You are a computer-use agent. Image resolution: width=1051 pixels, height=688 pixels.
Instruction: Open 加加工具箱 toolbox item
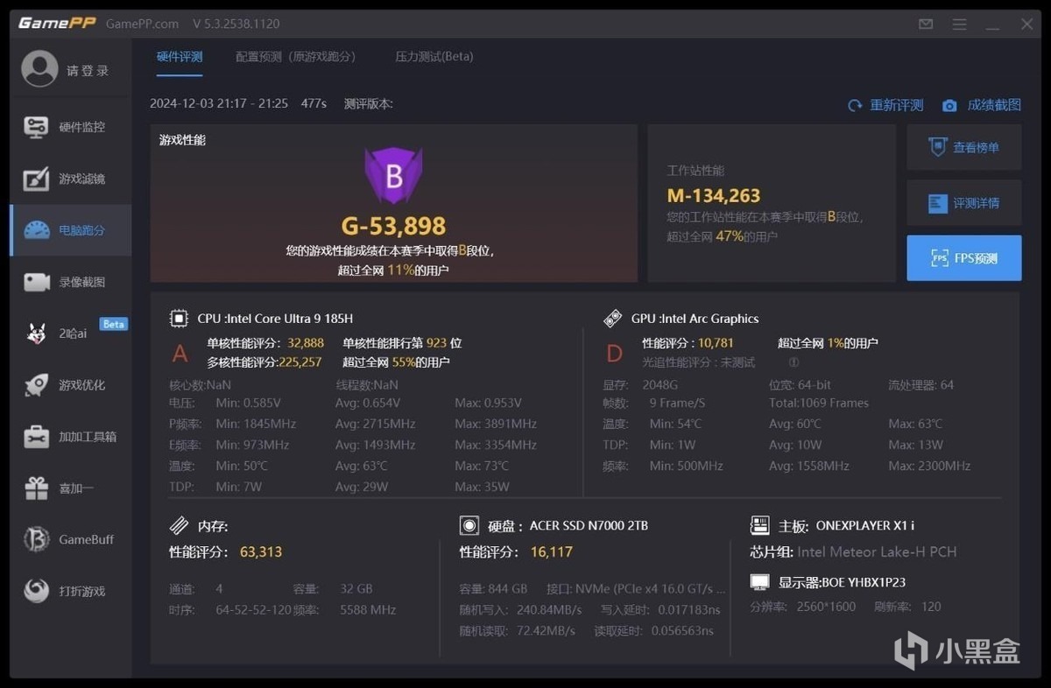click(x=70, y=436)
